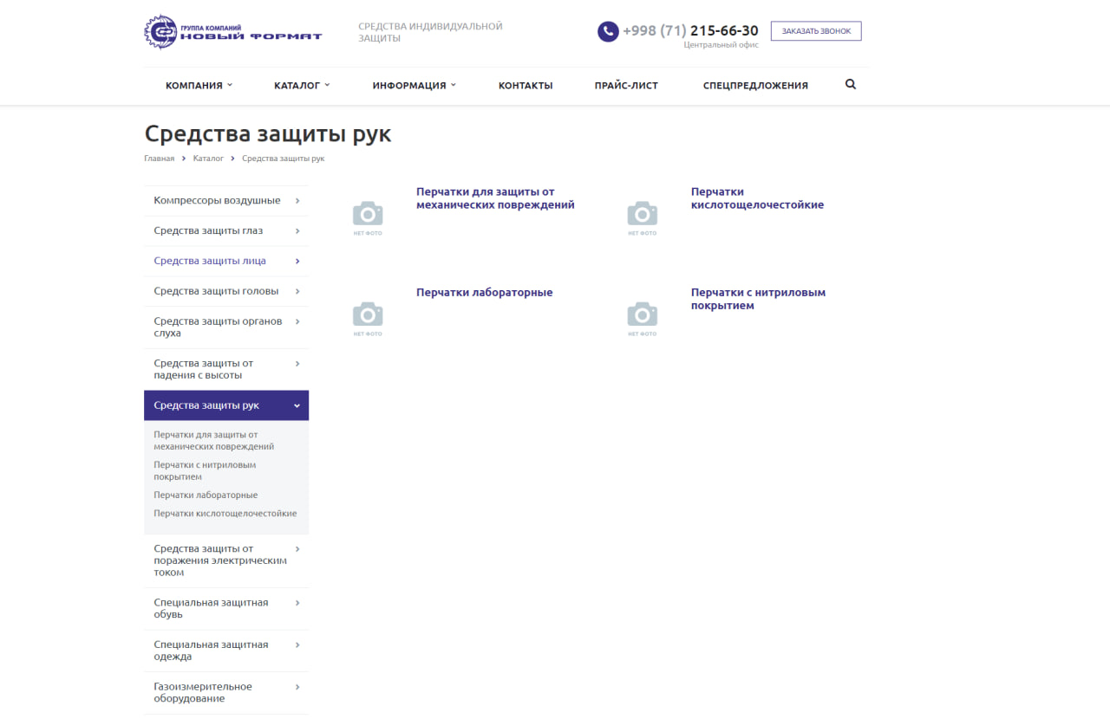Click the Средства индивидуальной защиты header text
This screenshot has width=1110, height=719.
(x=430, y=32)
